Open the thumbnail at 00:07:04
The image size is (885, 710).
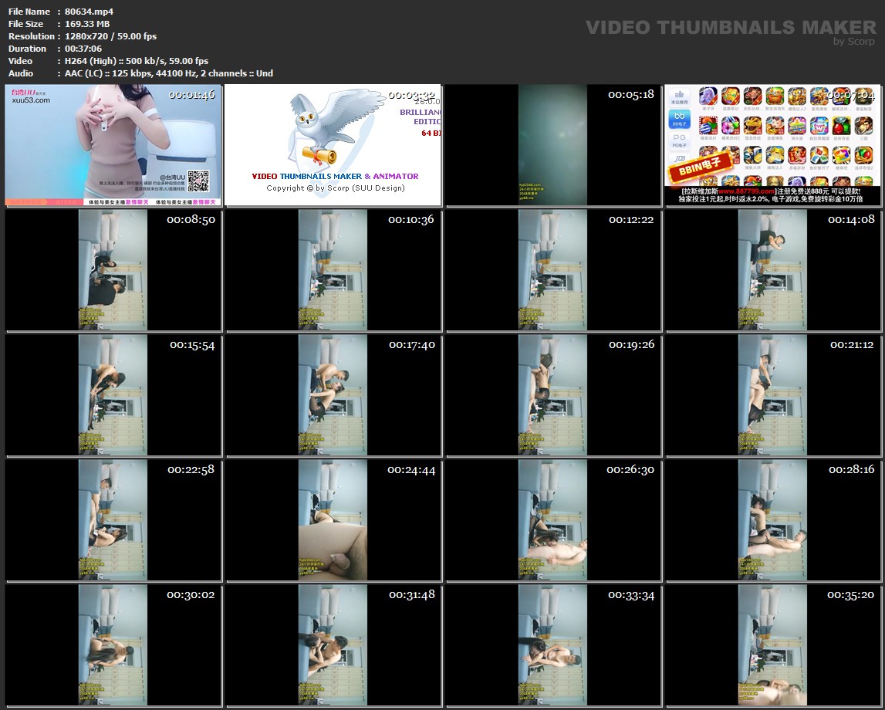pos(772,145)
